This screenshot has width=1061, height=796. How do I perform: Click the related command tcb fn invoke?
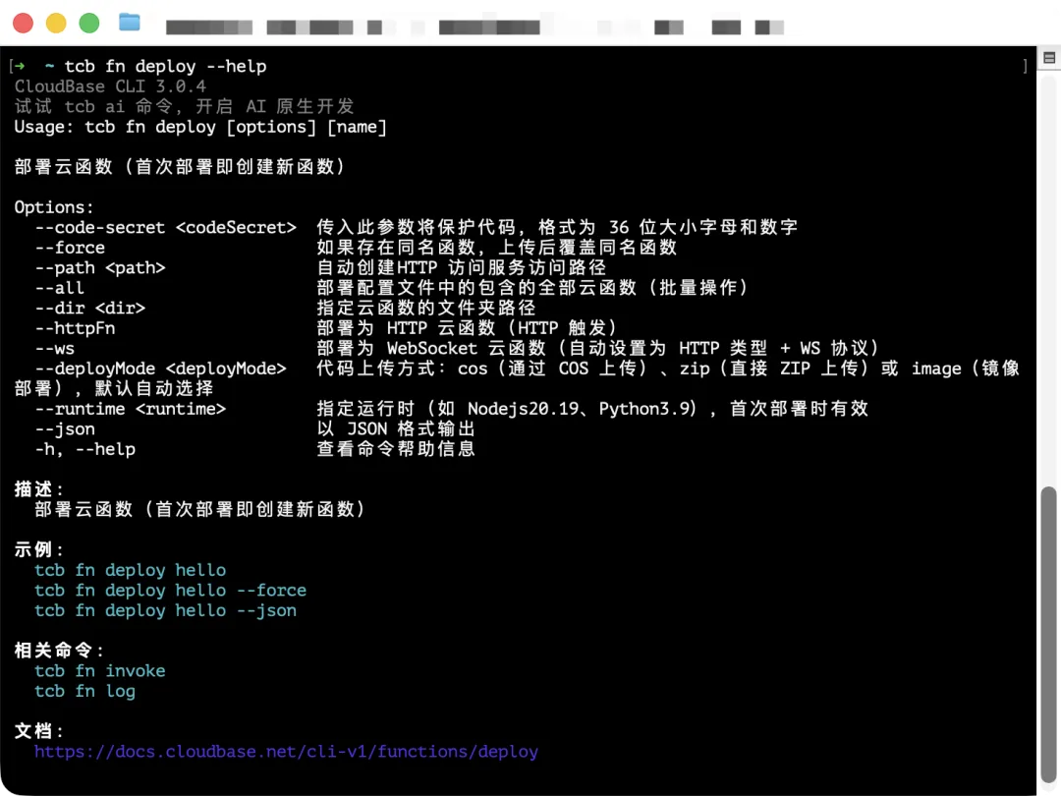coord(98,670)
